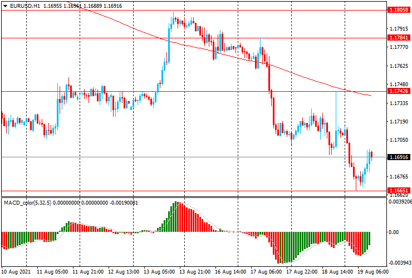
Task: Click the 10 Aug 2021 time label
Action: tap(16, 272)
